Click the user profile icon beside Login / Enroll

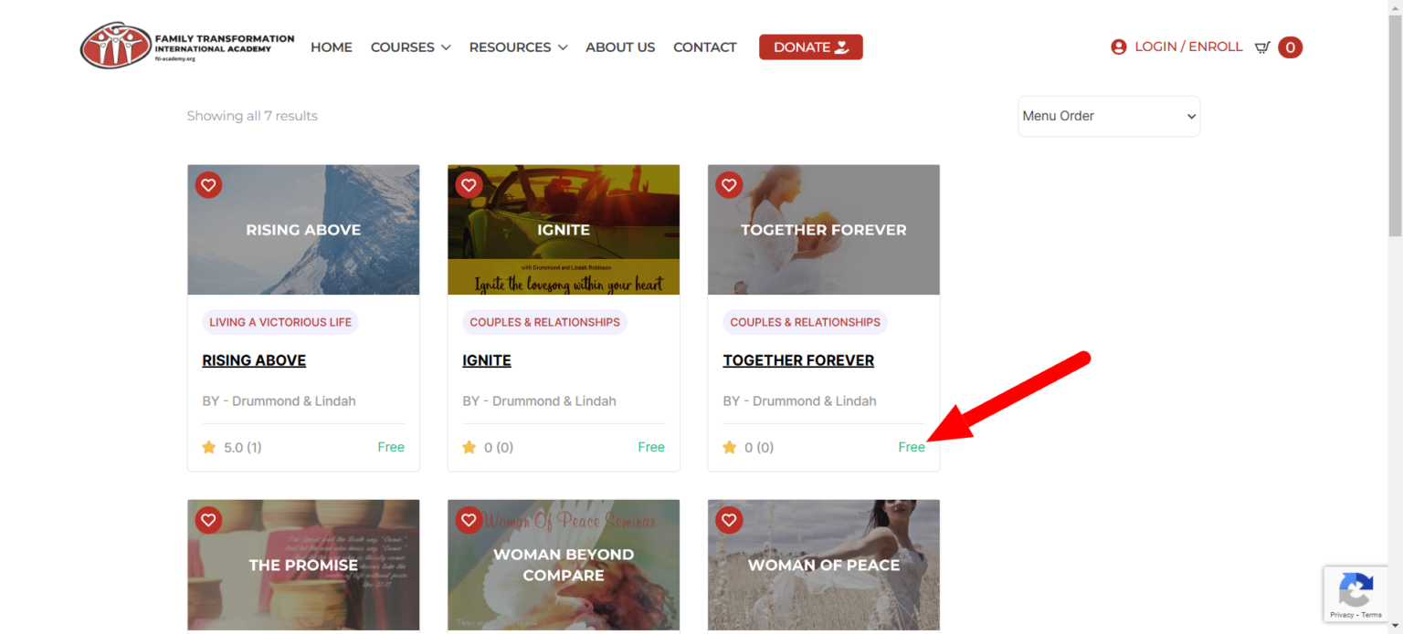[x=1118, y=47]
